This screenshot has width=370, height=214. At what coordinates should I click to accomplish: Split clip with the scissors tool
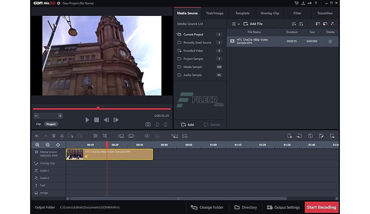(62, 136)
